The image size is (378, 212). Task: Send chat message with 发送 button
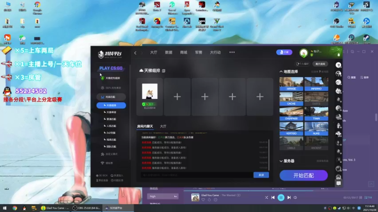pyautogui.click(x=261, y=175)
